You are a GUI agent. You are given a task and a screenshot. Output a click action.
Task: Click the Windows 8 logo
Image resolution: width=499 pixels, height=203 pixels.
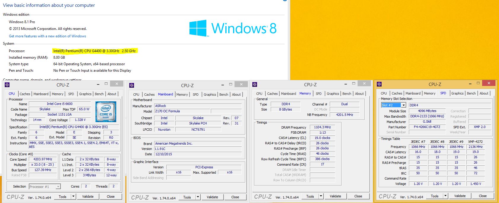[x=233, y=28]
